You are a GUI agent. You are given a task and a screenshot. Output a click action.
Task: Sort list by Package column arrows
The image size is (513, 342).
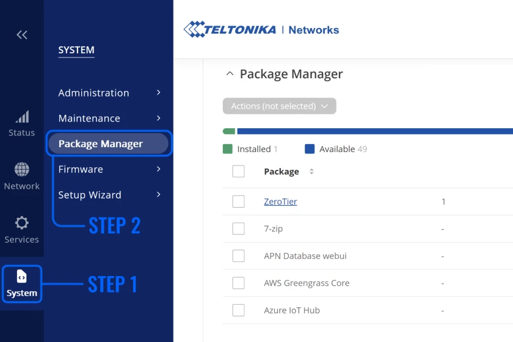311,172
